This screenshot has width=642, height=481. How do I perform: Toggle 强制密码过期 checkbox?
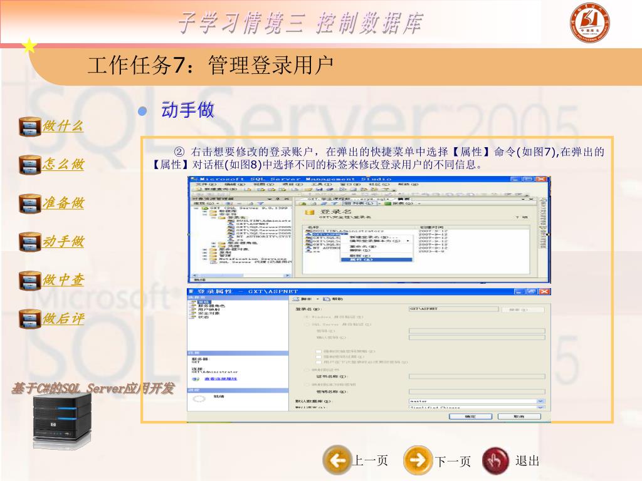tap(318, 356)
